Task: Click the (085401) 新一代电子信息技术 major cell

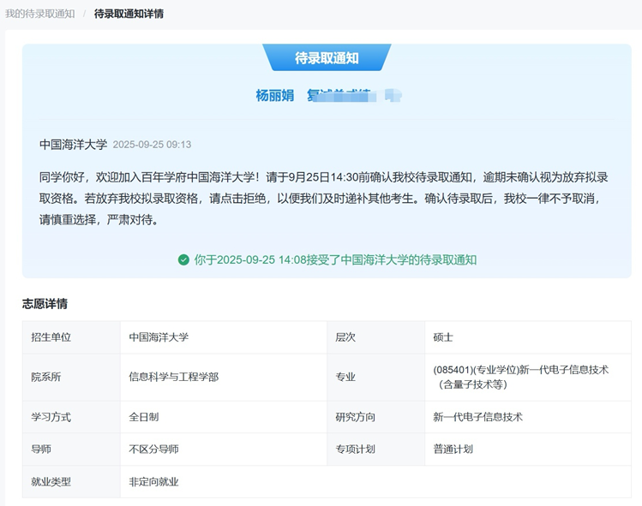Action: (x=528, y=378)
